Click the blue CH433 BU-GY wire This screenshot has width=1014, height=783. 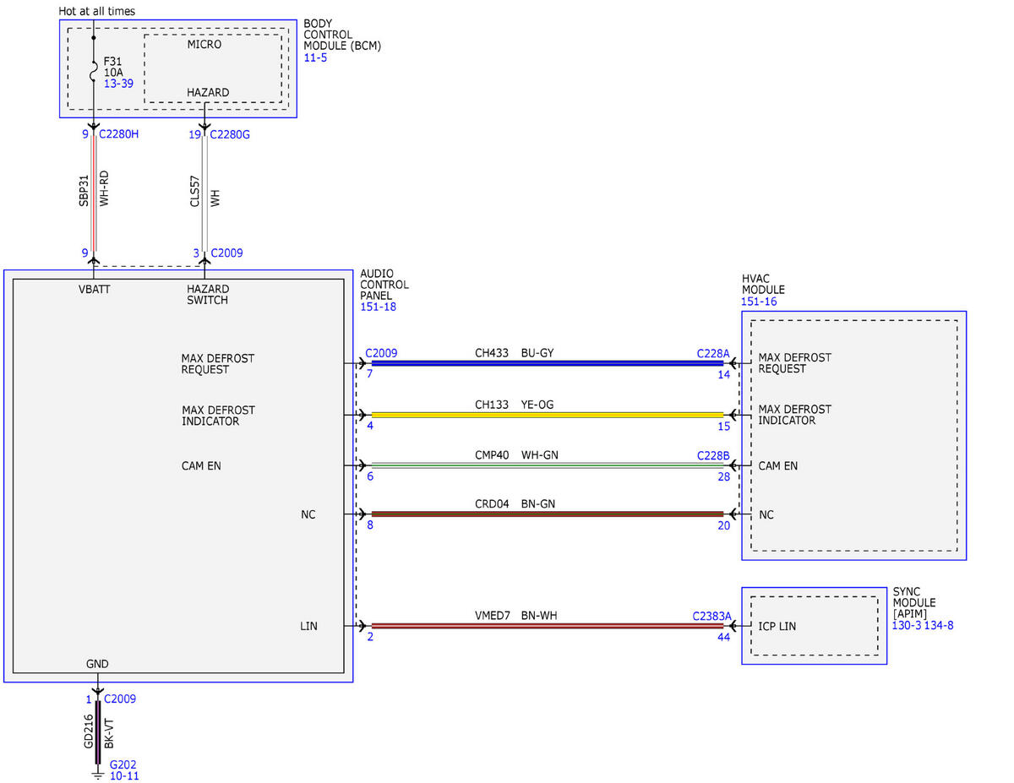pos(548,363)
